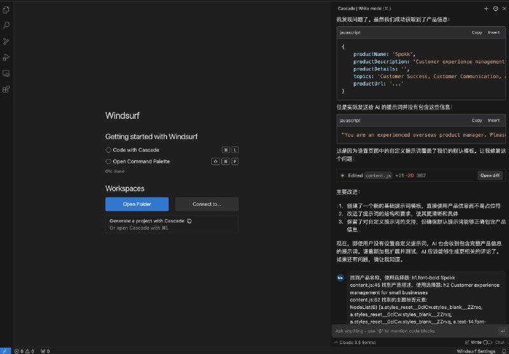This screenshot has width=509, height=354.
Task: Open the Explorer view in activity bar
Action: coord(6,10)
